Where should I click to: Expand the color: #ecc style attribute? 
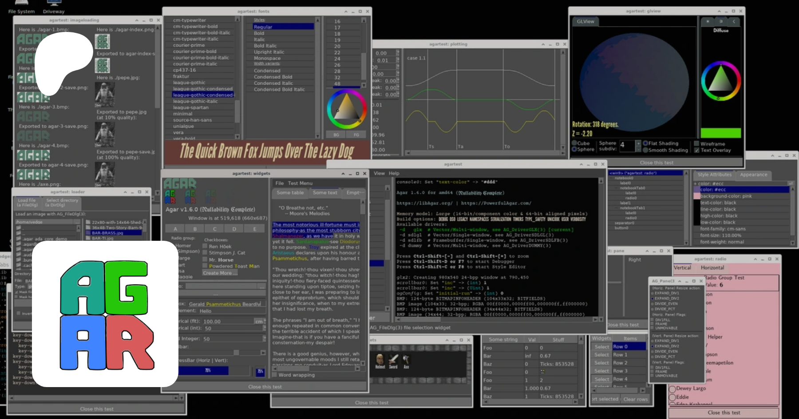[695, 184]
